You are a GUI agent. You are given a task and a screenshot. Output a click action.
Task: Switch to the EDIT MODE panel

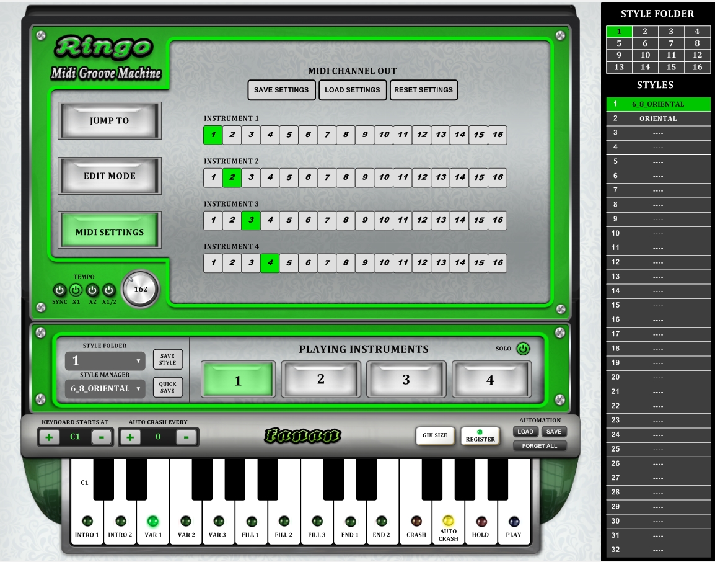[110, 176]
